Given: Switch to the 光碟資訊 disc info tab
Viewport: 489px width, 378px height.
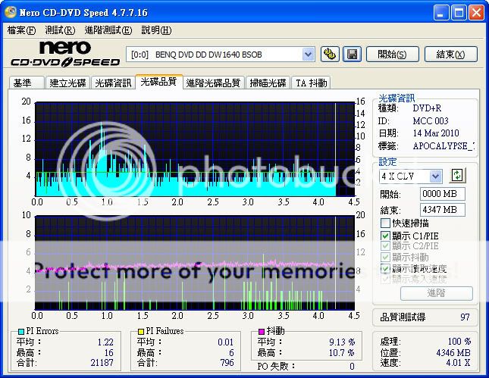Looking at the screenshot, I should tap(113, 83).
